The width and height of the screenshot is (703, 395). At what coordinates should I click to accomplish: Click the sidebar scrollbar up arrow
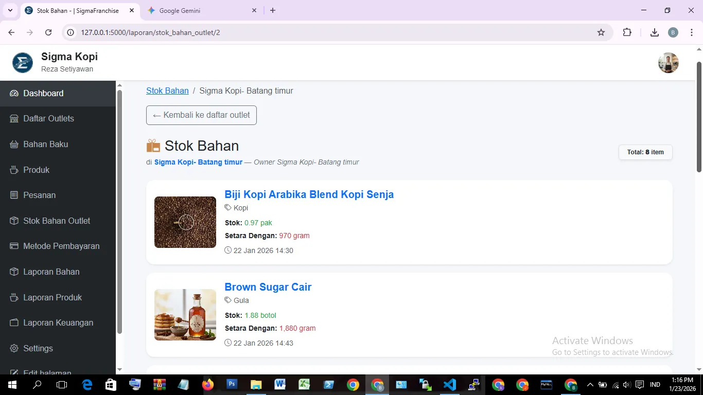pyautogui.click(x=119, y=85)
